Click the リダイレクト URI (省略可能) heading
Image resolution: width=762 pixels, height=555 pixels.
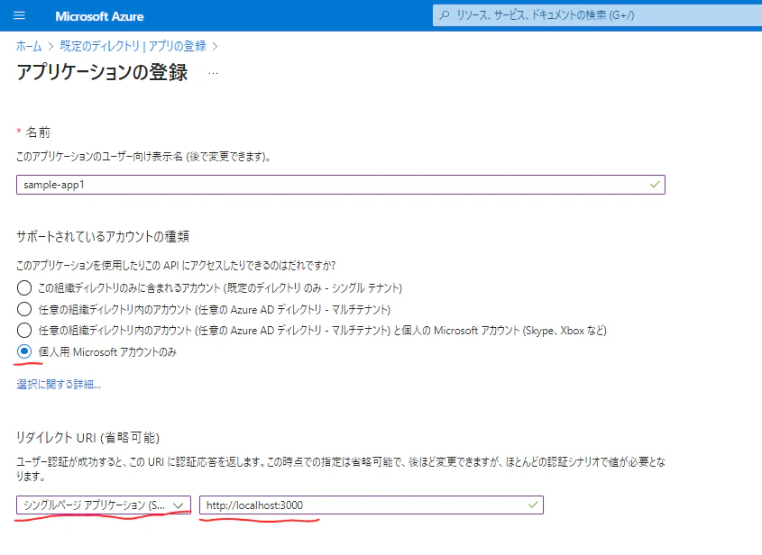point(88,438)
